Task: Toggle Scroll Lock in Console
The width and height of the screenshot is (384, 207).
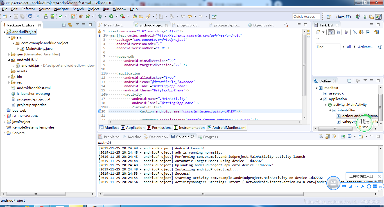Action: 327,137
